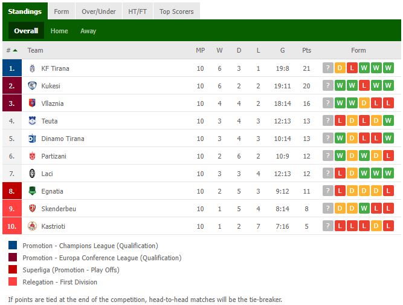
Task: Click the Vllaznia club crest
Action: coord(33,103)
